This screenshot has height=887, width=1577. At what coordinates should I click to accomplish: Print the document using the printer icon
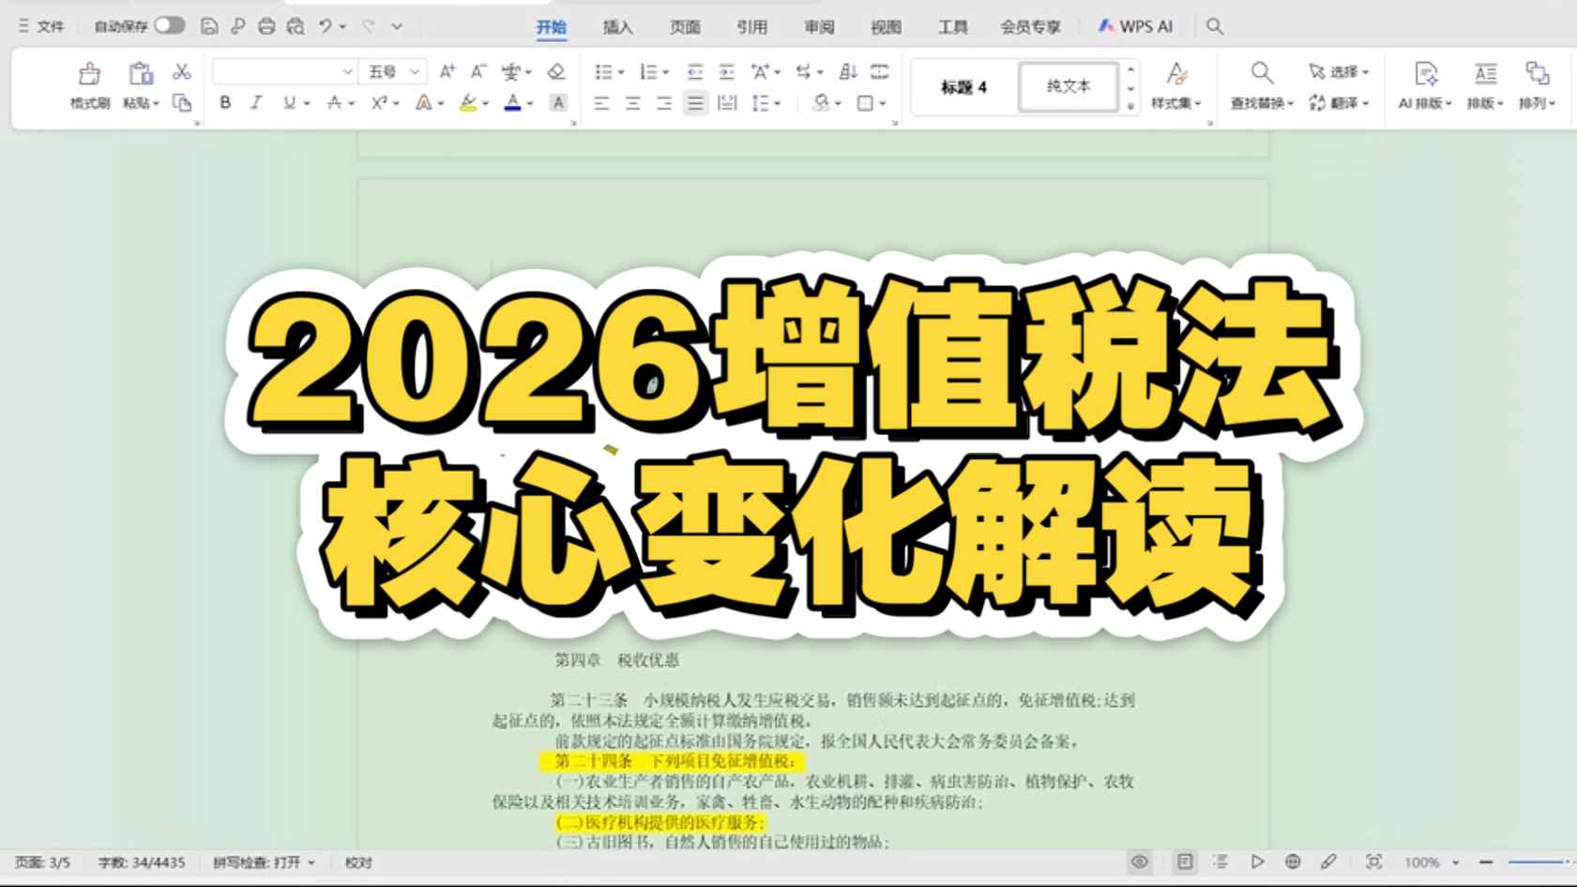tap(266, 26)
